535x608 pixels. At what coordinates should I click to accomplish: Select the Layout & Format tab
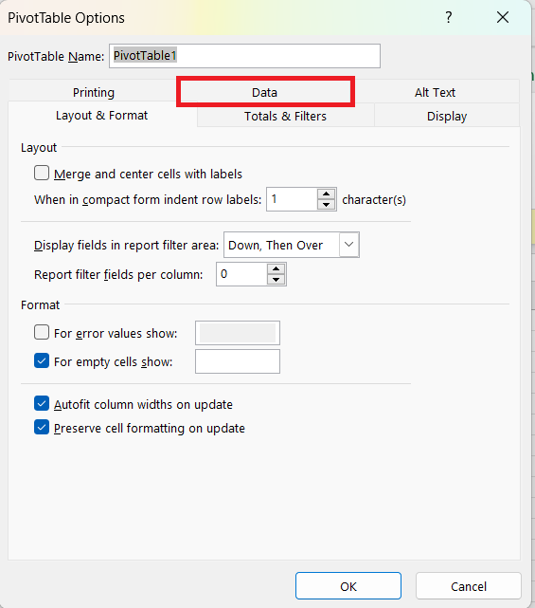tap(102, 115)
